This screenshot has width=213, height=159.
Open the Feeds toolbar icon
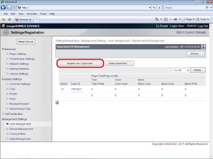[166, 19]
